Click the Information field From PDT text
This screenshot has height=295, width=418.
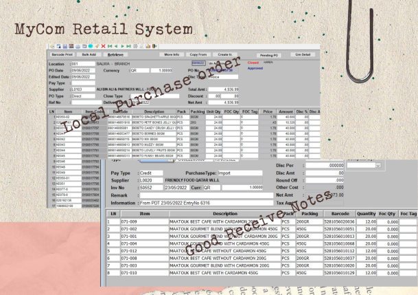coord(207,203)
